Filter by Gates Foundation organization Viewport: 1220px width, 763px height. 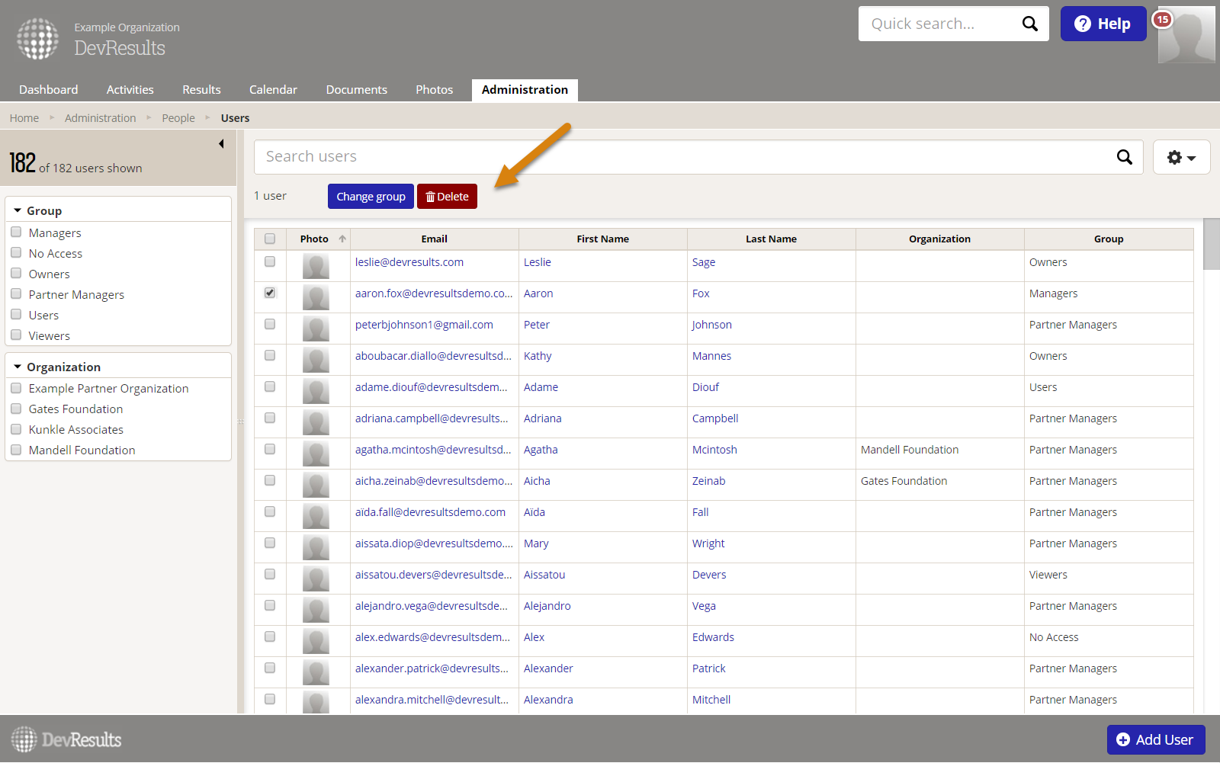point(16,409)
